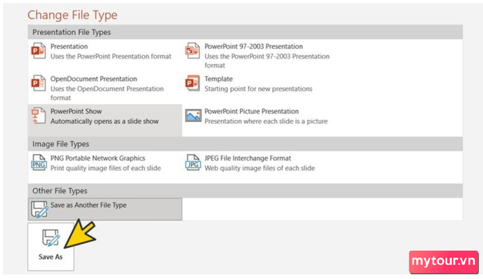Image resolution: width=483 pixels, height=279 pixels.
Task: Choose OpenDocument Presentation text label
Action: click(x=94, y=79)
